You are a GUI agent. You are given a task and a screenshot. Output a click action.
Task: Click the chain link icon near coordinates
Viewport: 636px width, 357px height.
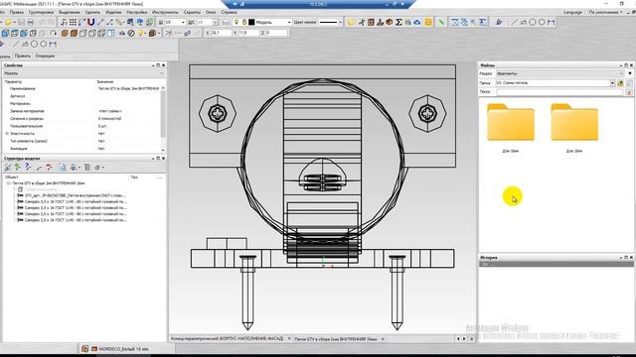187,33
